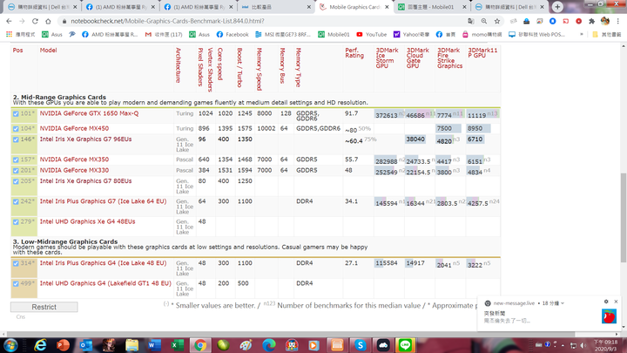Open Intel Iris Xe Graphics G7 96EUs link
627x353 pixels.
pos(85,139)
